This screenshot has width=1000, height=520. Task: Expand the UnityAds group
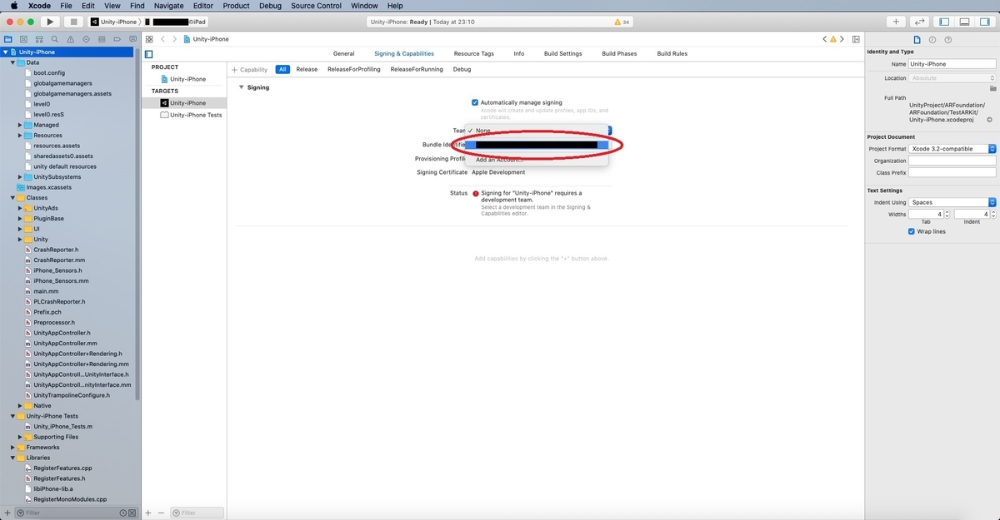point(20,208)
